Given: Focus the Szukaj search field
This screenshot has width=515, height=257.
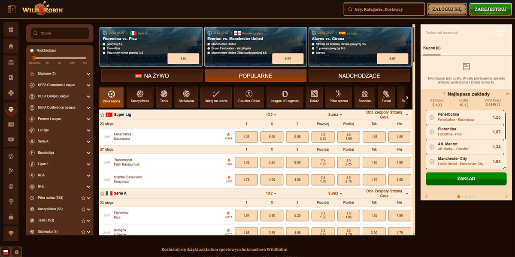Looking at the screenshot, I should coord(60,33).
